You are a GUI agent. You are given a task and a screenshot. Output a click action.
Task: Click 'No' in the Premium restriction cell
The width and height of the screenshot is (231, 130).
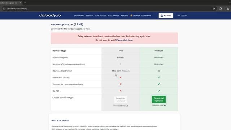[159, 71]
